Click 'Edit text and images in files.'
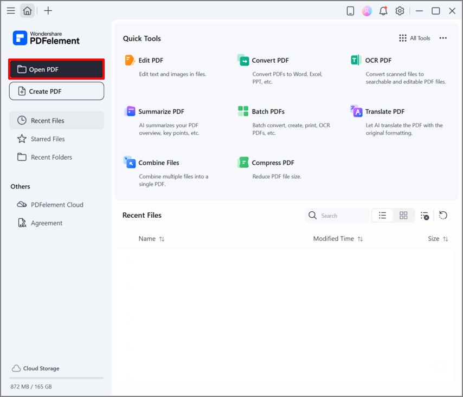This screenshot has height=397, width=463. click(172, 74)
